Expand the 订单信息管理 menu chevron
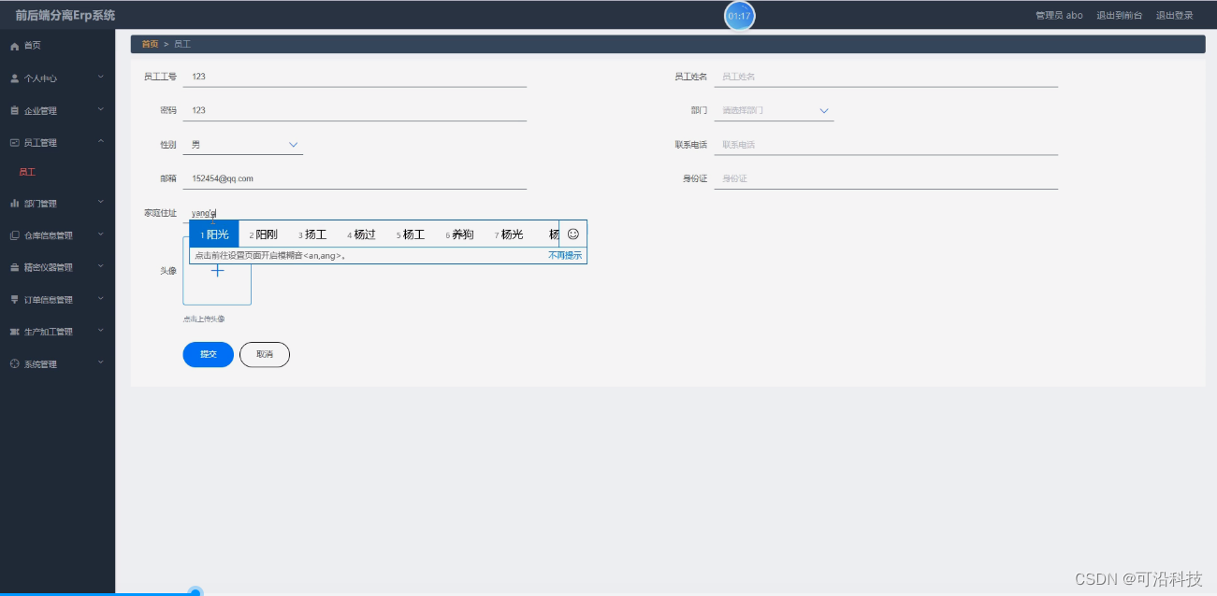1217x596 pixels. coord(101,299)
